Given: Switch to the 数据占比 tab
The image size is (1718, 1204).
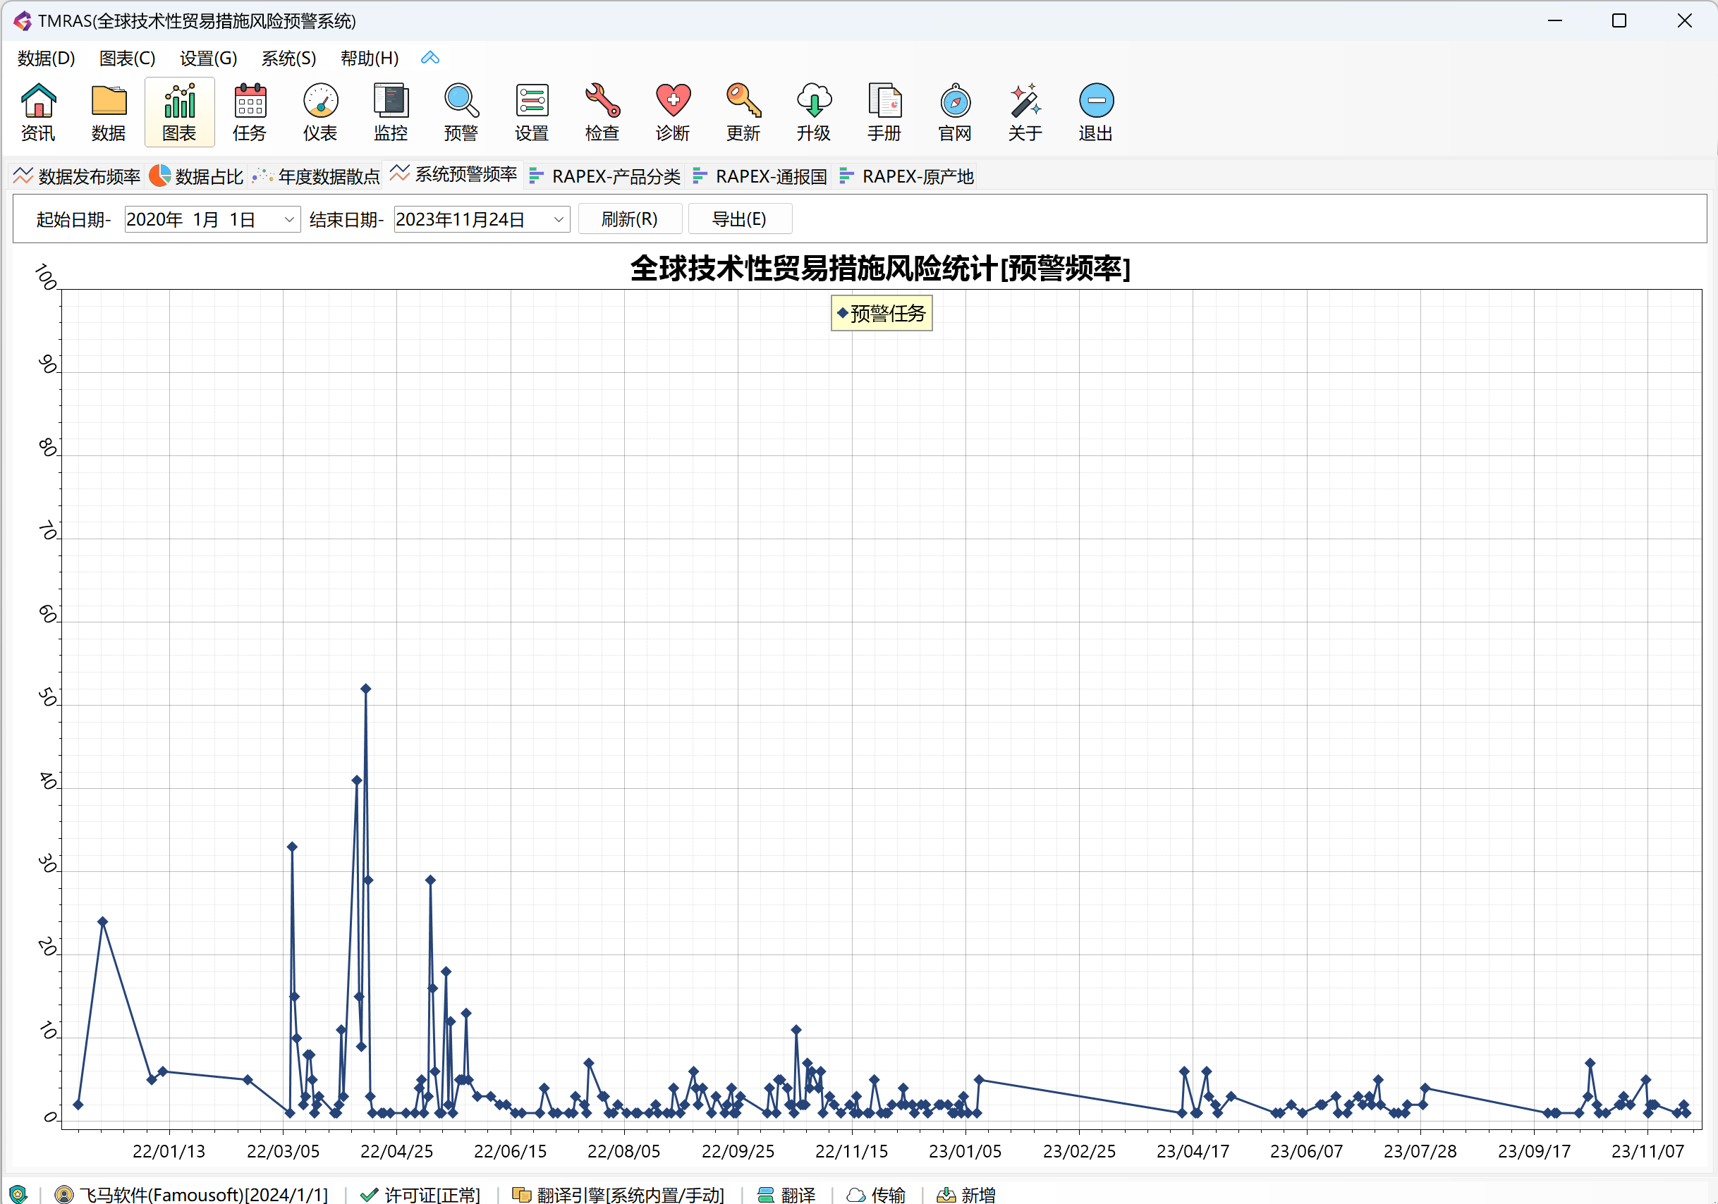Looking at the screenshot, I should 196,176.
